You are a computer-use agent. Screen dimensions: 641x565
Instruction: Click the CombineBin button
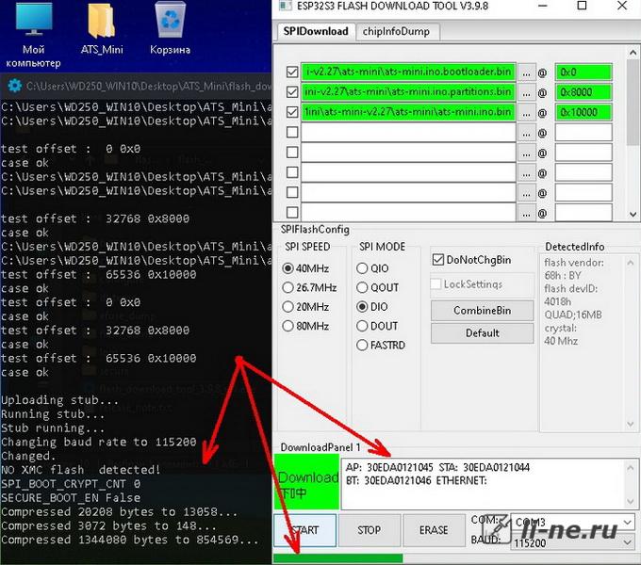[x=482, y=311]
